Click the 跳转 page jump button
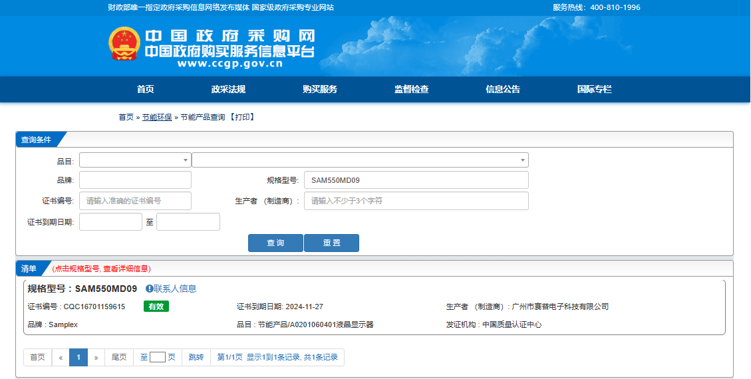Viewport: 751px width, 379px height. tap(196, 357)
